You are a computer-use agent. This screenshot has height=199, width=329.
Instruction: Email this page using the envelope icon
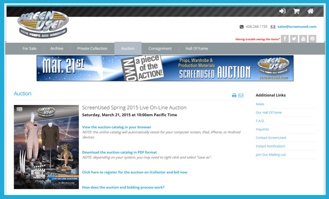pos(241,96)
